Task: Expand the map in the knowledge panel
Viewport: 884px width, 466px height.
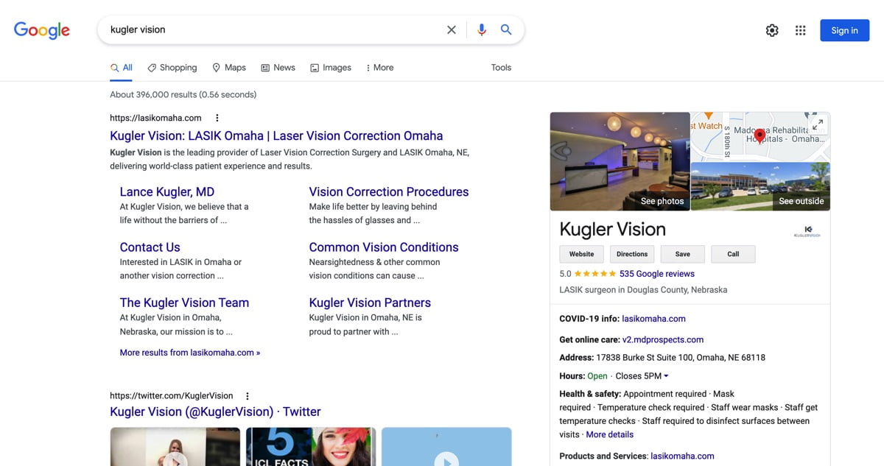Action: click(818, 124)
